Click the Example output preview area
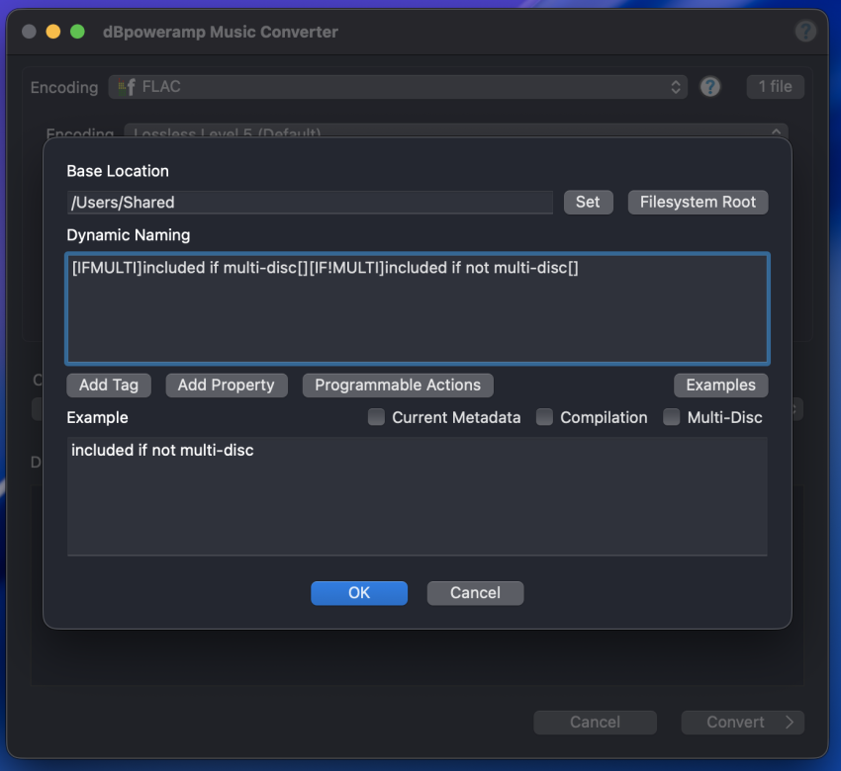The height and width of the screenshot is (771, 841). pyautogui.click(x=418, y=496)
